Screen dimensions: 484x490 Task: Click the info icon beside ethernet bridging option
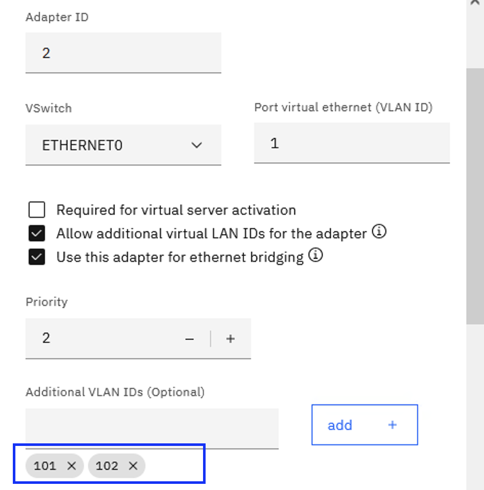tap(316, 256)
